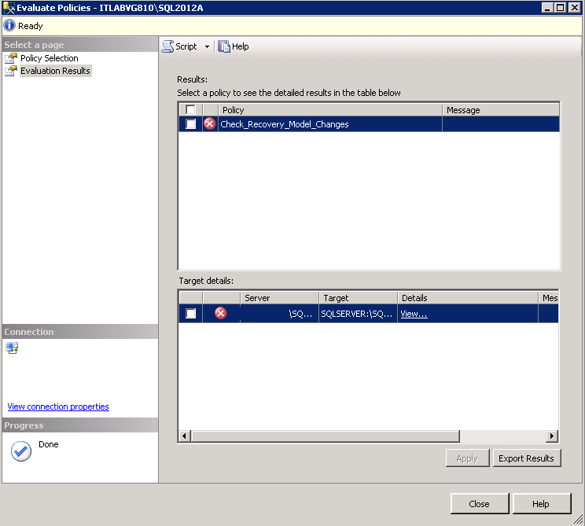This screenshot has height=526, width=585.
Task: Click the red error icon beside Check_Recovery_Model_Changes
Action: pyautogui.click(x=210, y=124)
